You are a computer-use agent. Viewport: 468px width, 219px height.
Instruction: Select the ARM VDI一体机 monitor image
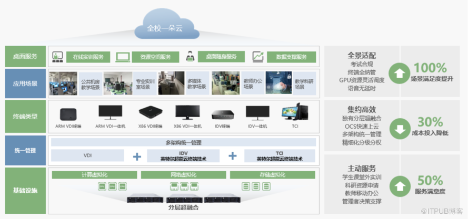coord(111,112)
